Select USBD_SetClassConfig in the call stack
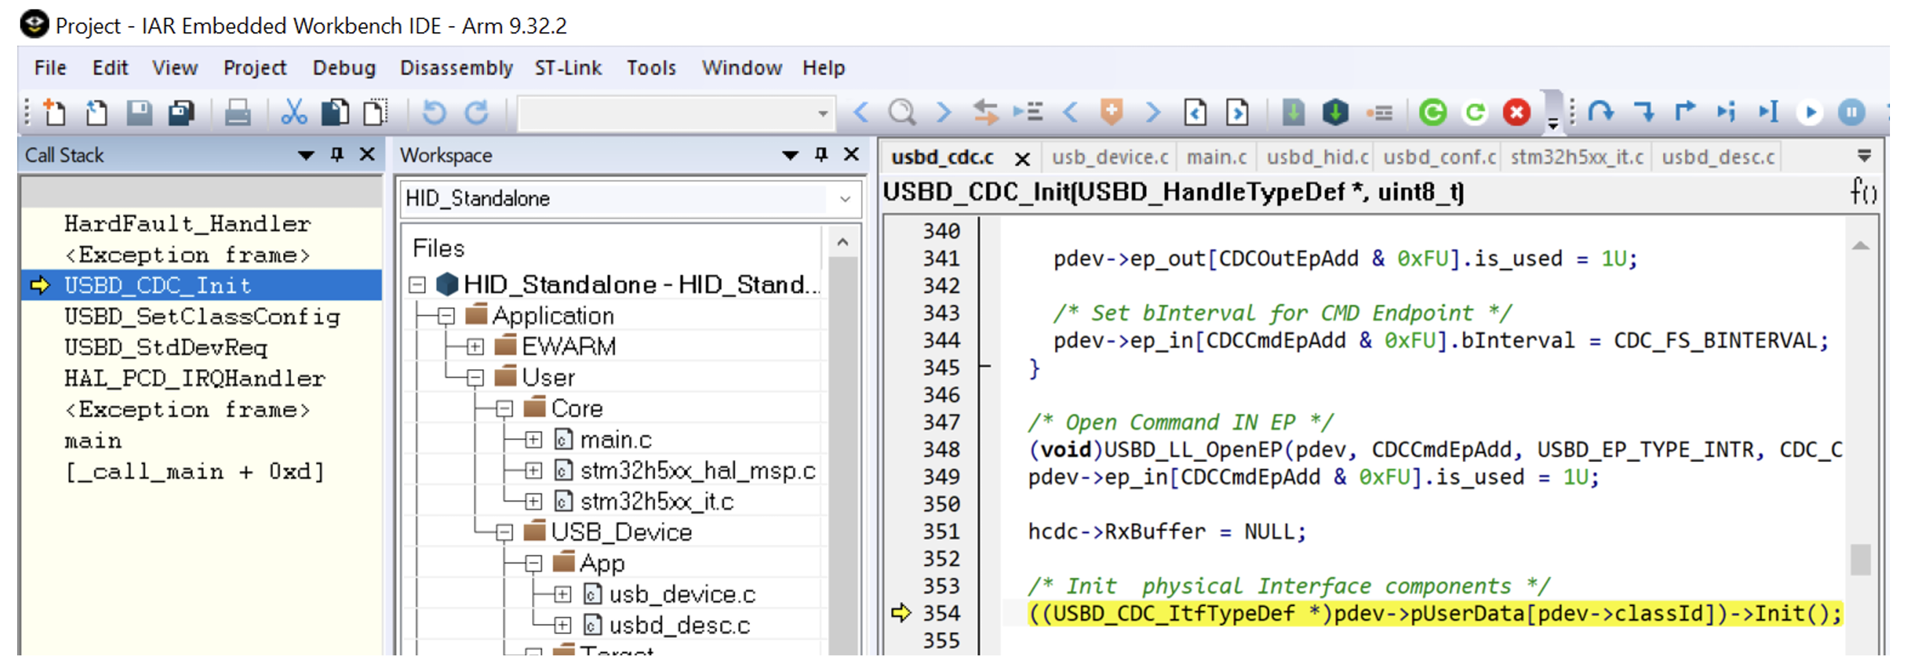This screenshot has height=667, width=1905. point(202,316)
